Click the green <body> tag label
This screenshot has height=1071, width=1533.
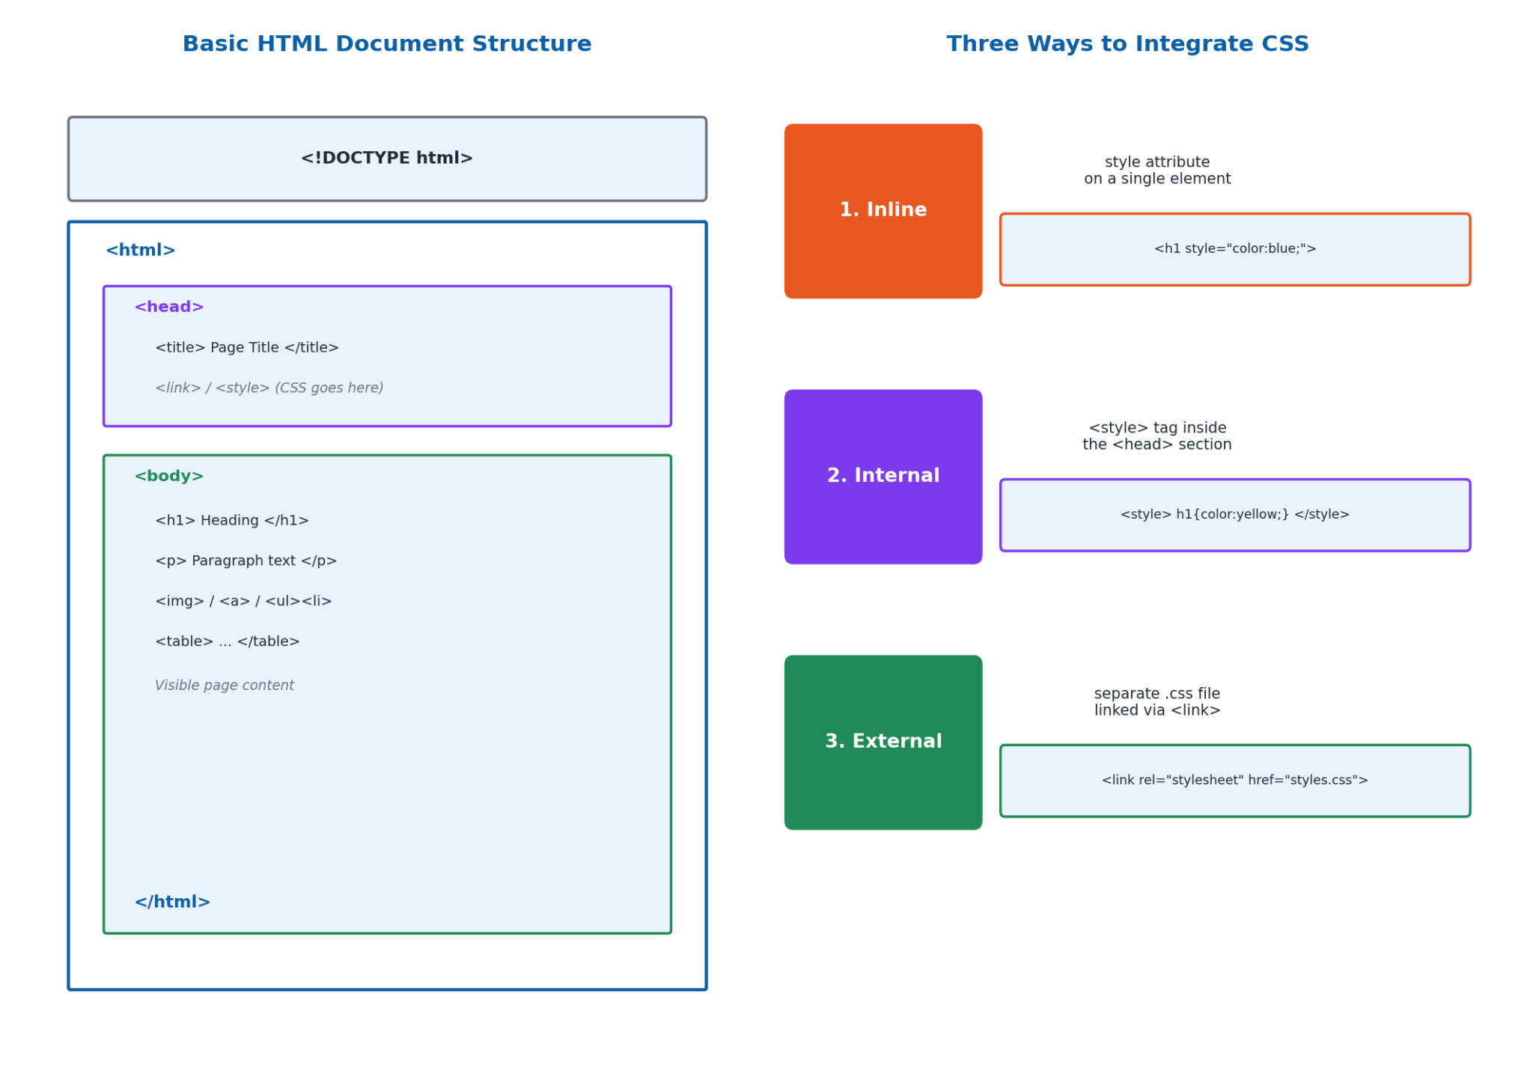(x=169, y=476)
